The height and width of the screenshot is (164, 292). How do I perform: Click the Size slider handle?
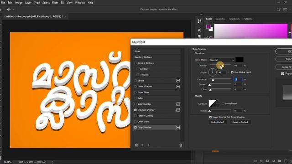210,90
